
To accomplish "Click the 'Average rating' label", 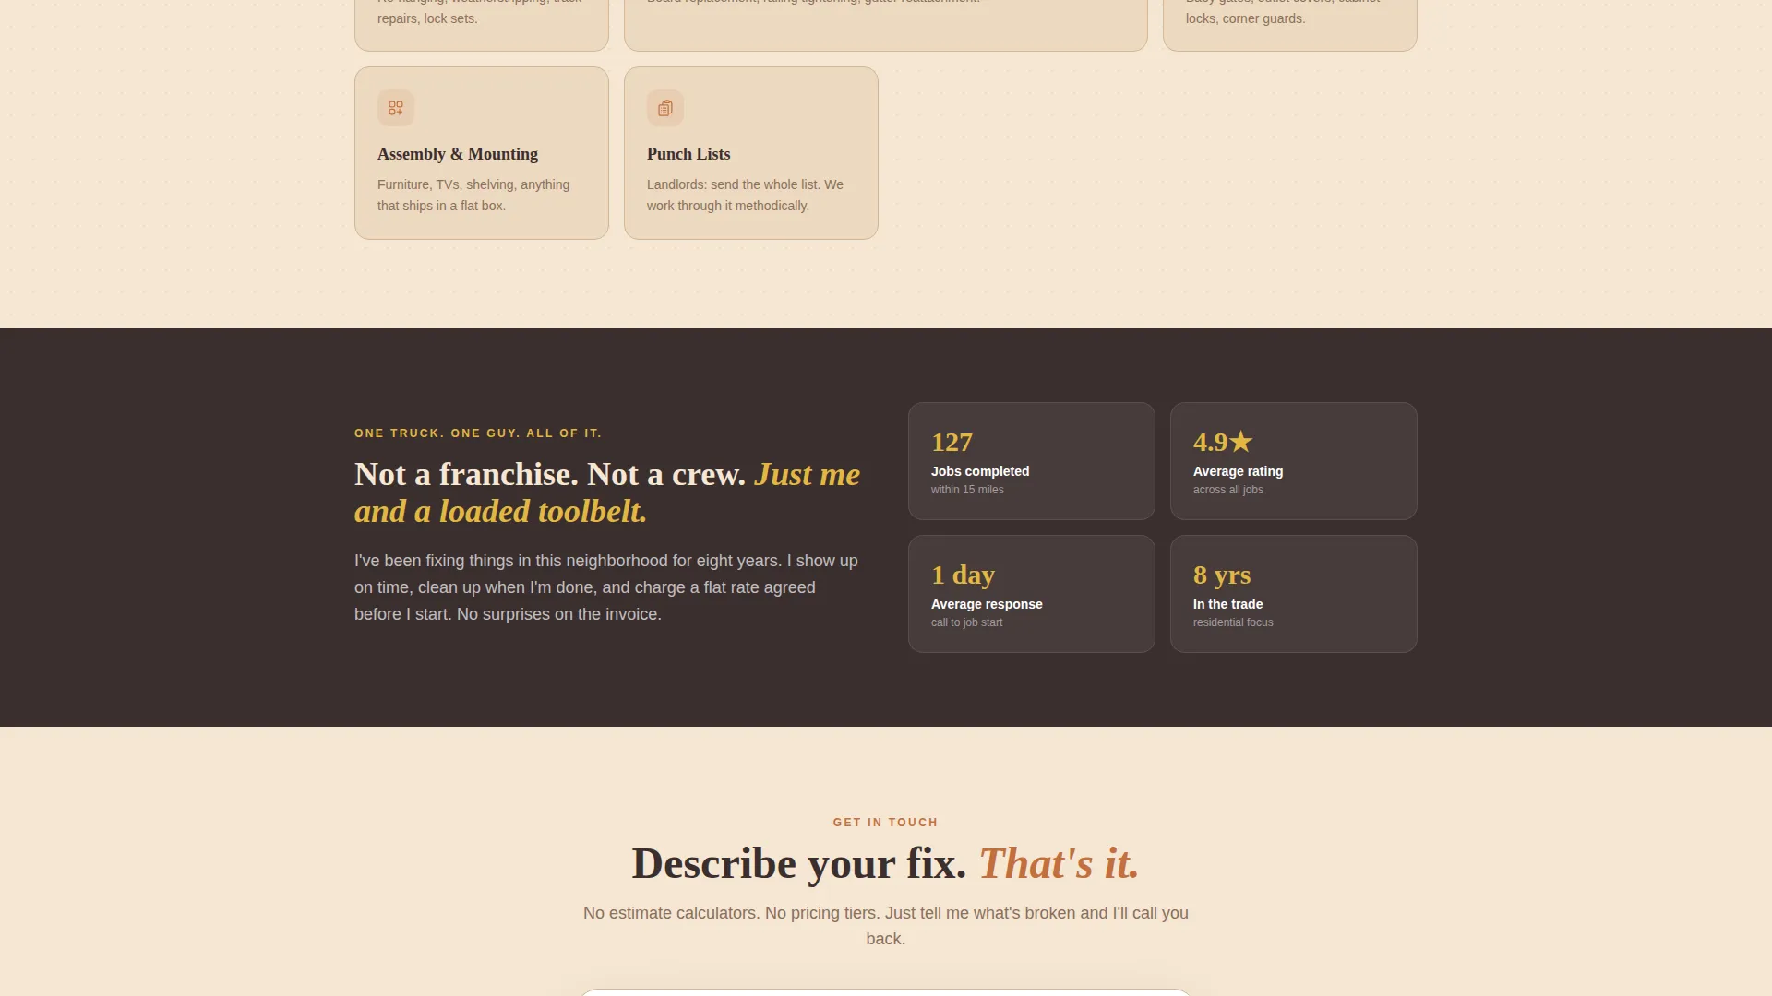I will 1238,471.
